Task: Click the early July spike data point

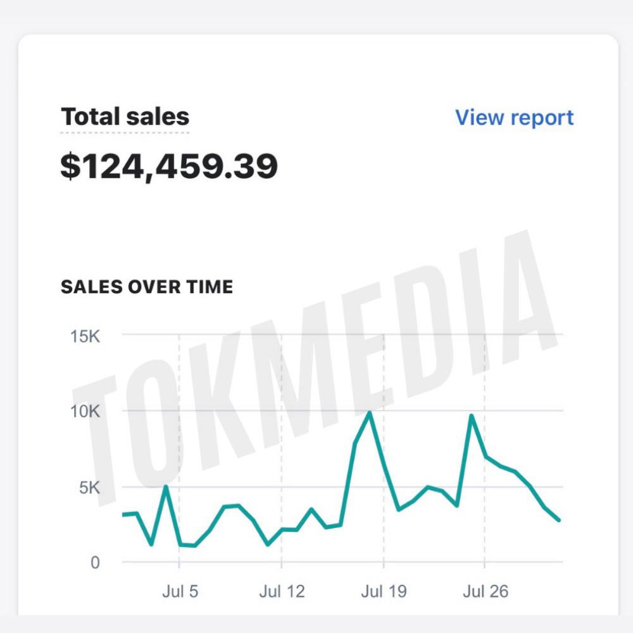Action: point(166,486)
